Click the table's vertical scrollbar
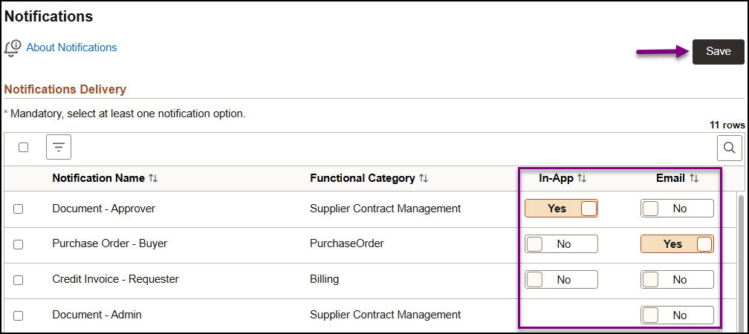This screenshot has height=334, width=749. (x=742, y=260)
